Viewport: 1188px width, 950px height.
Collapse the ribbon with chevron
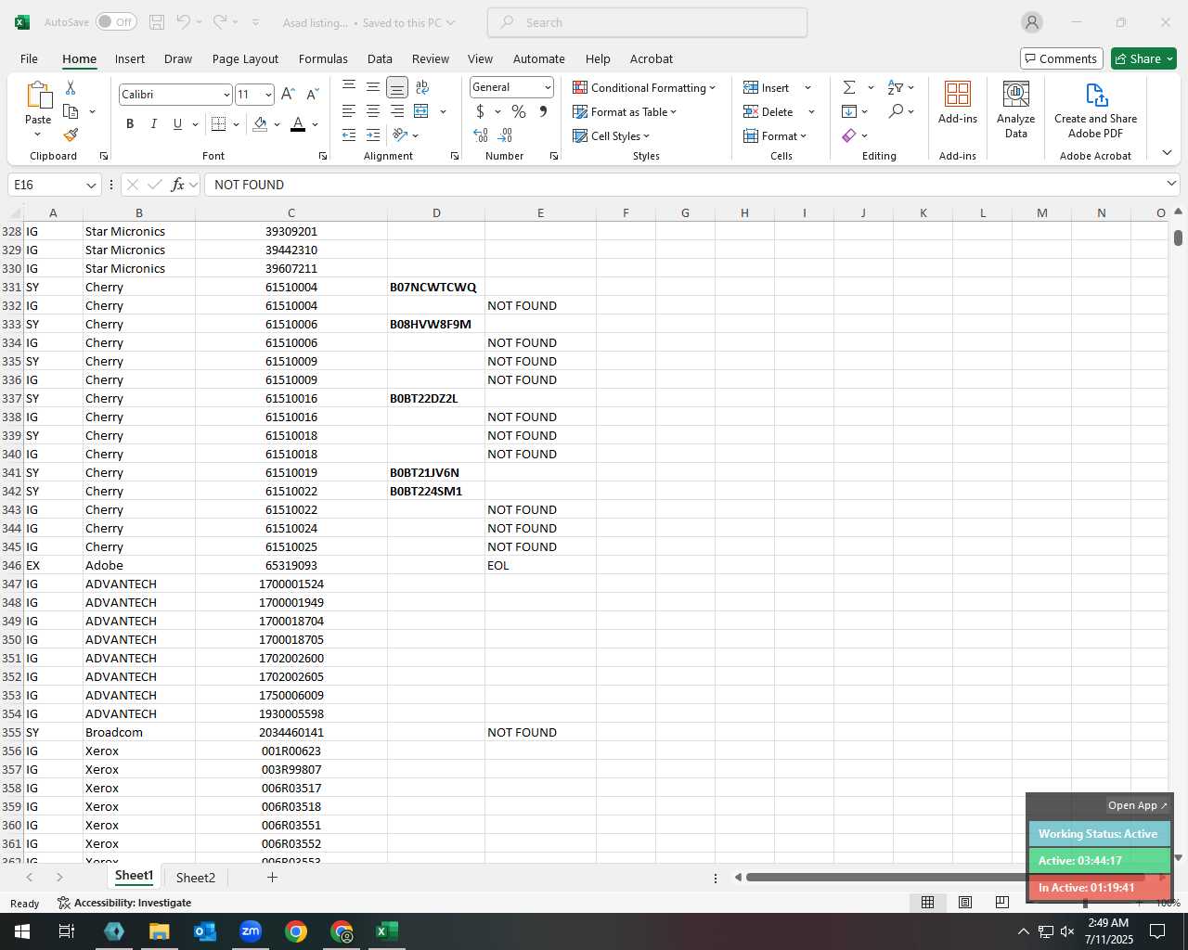pyautogui.click(x=1167, y=153)
